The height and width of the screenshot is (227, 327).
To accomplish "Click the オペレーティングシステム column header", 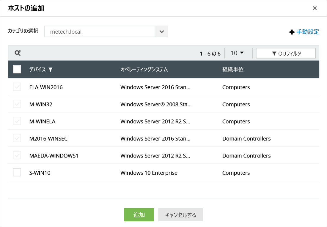I will pos(144,70).
